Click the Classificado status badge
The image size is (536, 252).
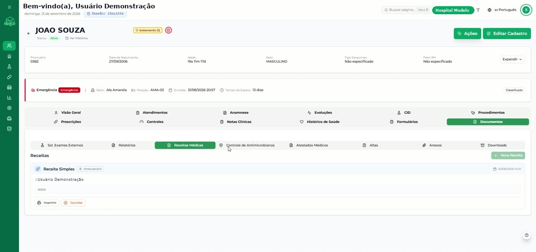tap(514, 90)
